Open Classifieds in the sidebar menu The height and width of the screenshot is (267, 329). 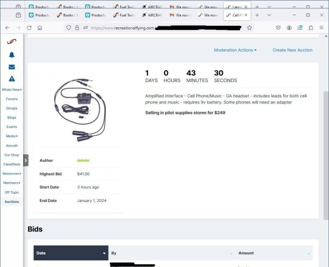coord(12,164)
